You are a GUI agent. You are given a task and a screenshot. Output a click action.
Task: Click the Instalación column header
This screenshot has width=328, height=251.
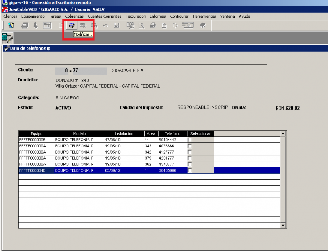pyautogui.click(x=124, y=134)
